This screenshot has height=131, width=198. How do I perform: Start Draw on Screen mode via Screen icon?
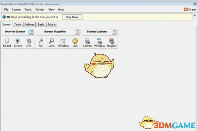(x=18, y=43)
